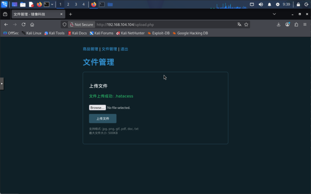311x194 pixels.
Task: Click the notifications bell icon
Action: click(269, 4)
